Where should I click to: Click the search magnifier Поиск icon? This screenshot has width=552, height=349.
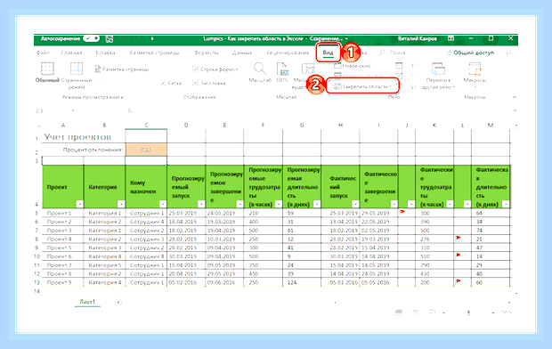pyautogui.click(x=382, y=53)
